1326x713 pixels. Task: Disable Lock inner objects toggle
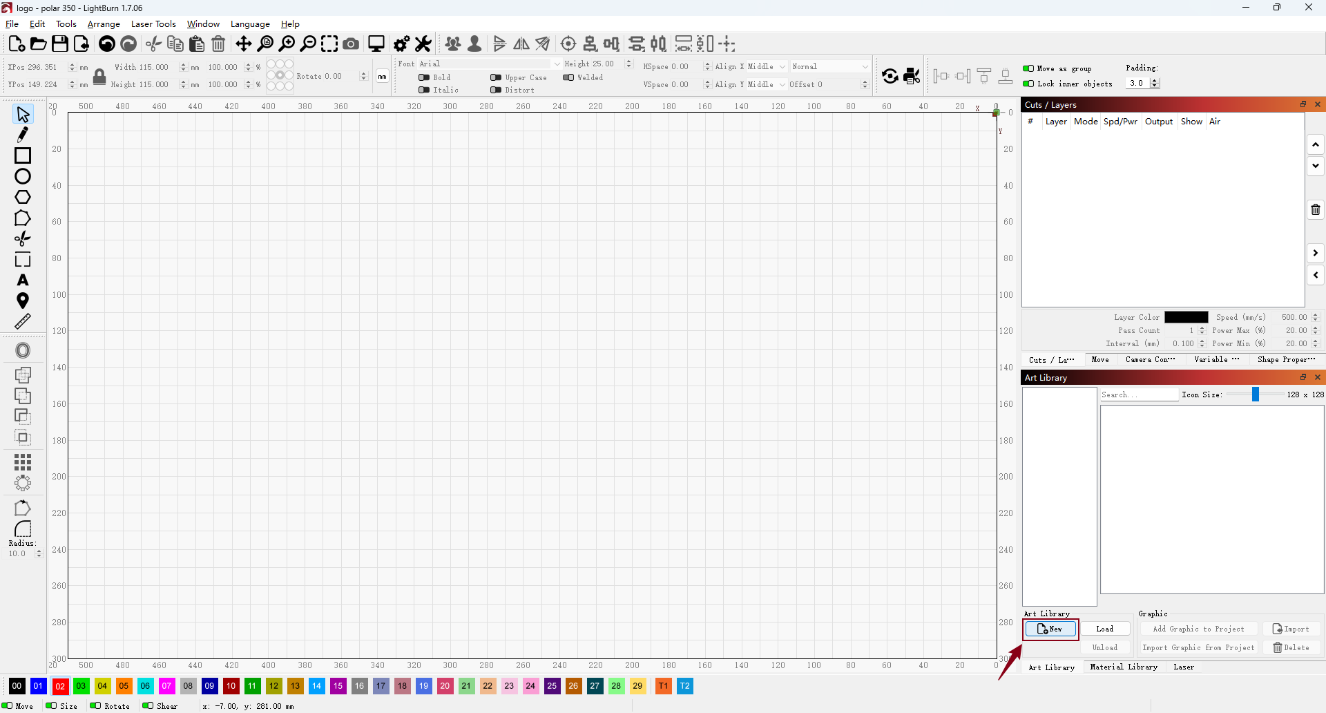click(1028, 84)
